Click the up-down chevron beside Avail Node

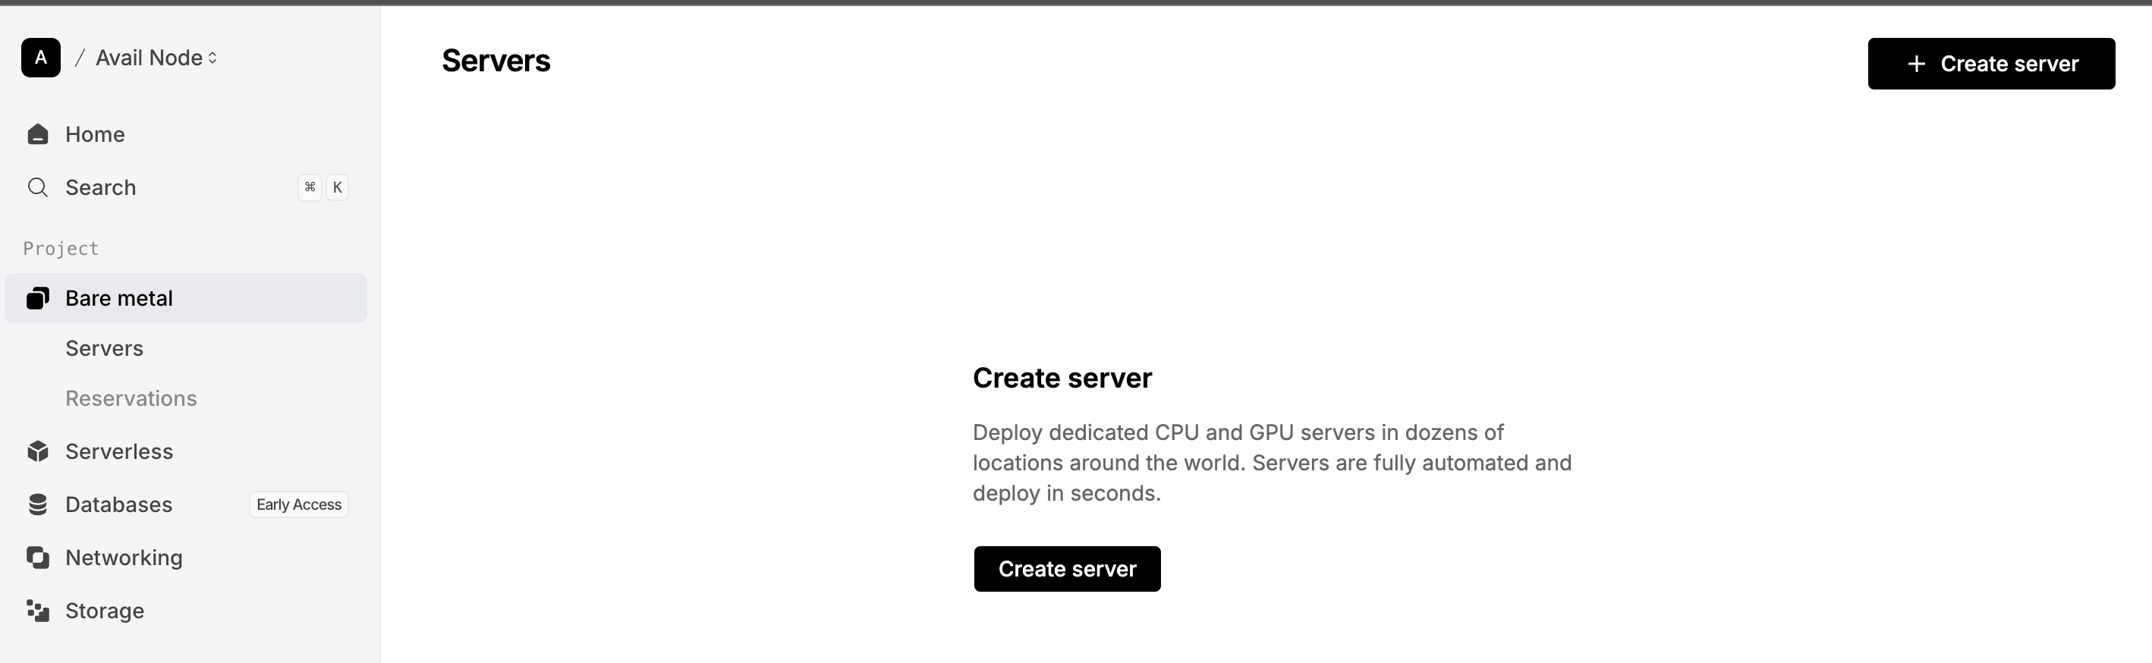tap(212, 58)
